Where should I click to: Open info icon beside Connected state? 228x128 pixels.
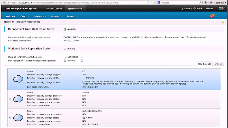click(x=82, y=57)
